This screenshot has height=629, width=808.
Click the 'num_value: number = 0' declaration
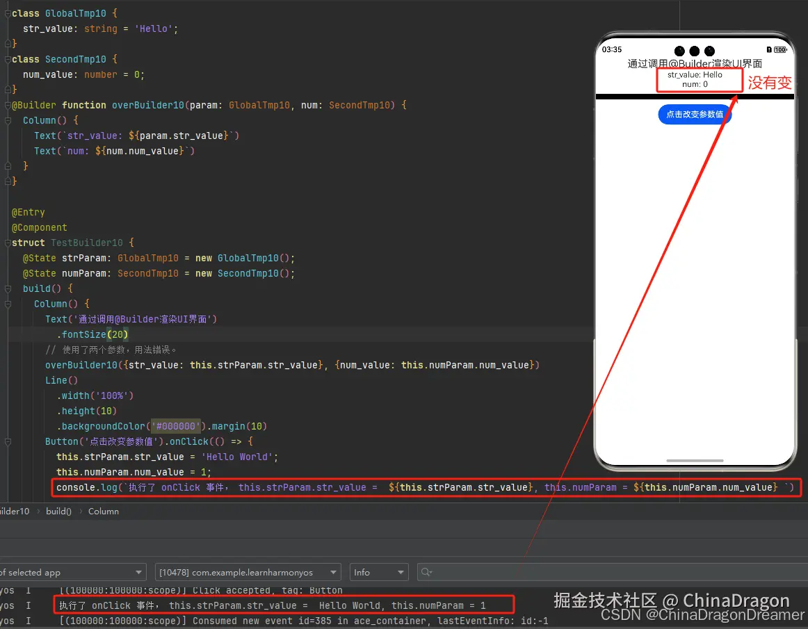pos(83,74)
